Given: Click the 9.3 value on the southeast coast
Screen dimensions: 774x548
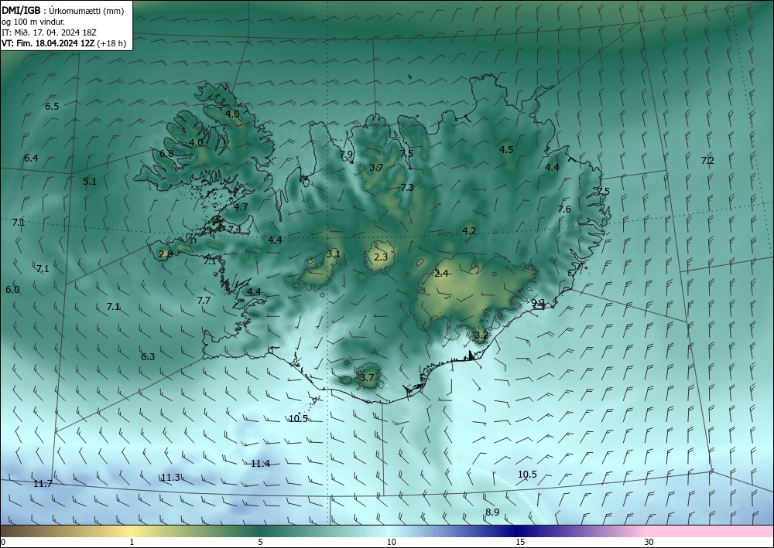Looking at the screenshot, I should coord(538,302).
